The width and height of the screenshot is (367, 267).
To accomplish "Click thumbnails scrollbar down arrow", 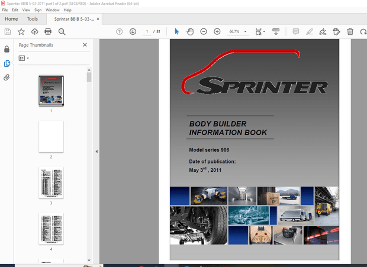I will pos(89,260).
